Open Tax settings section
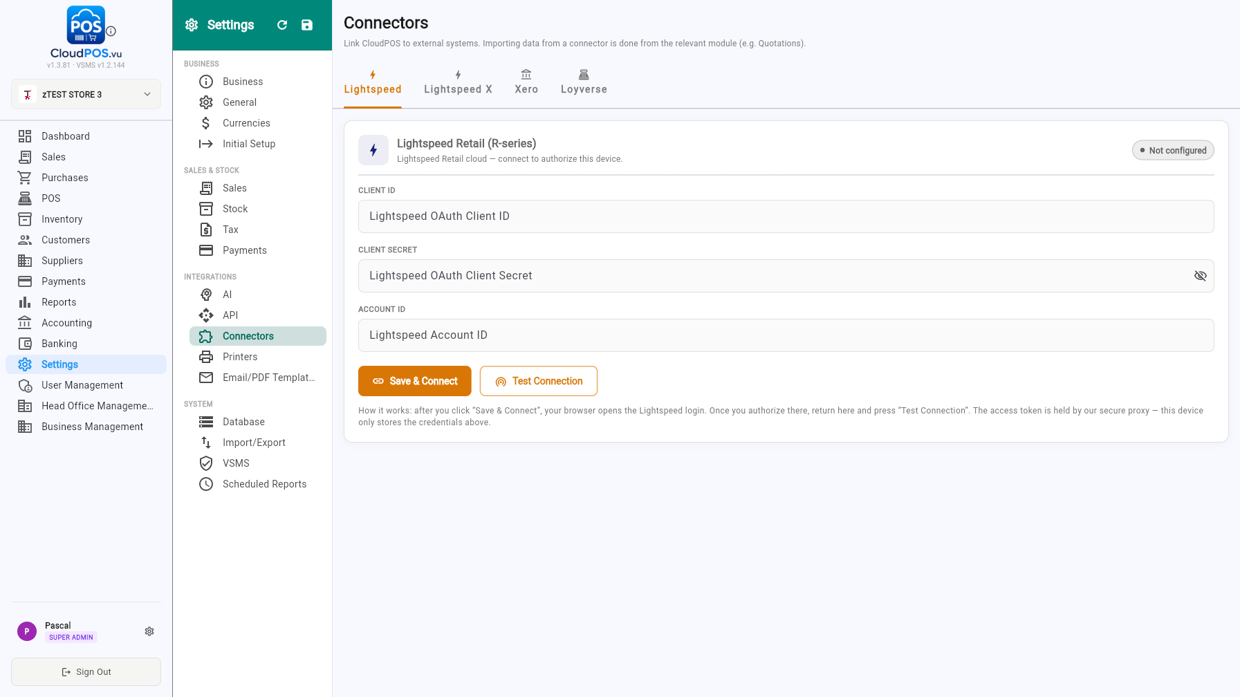The height and width of the screenshot is (697, 1240). point(257,230)
